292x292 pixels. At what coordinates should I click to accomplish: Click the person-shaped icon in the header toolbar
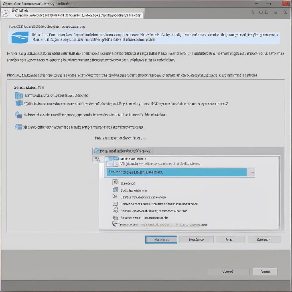click(x=253, y=12)
